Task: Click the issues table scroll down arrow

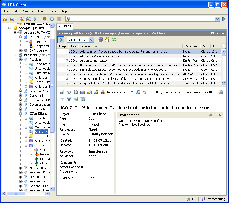Action: pos(224,83)
